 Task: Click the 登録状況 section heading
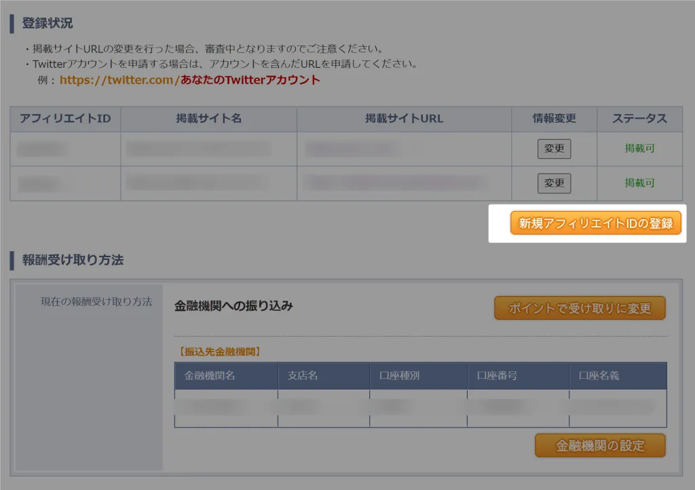[47, 23]
